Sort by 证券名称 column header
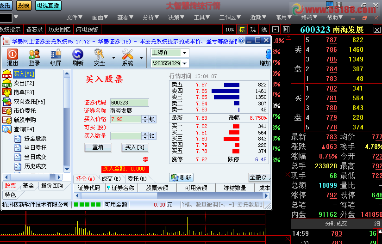Viewport: 382px width, 244px height. [x=121, y=188]
